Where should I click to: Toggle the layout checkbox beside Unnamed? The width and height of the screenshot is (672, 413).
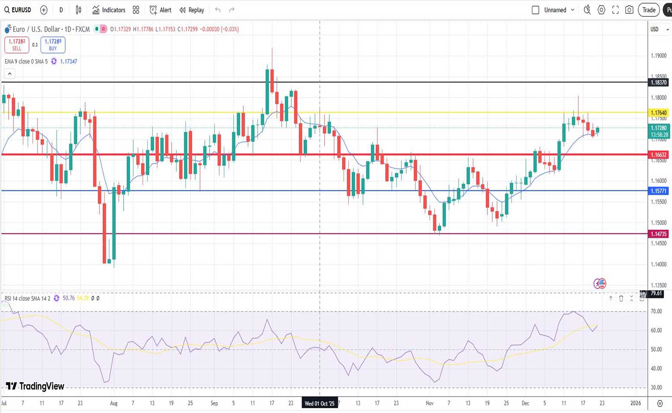(x=535, y=10)
